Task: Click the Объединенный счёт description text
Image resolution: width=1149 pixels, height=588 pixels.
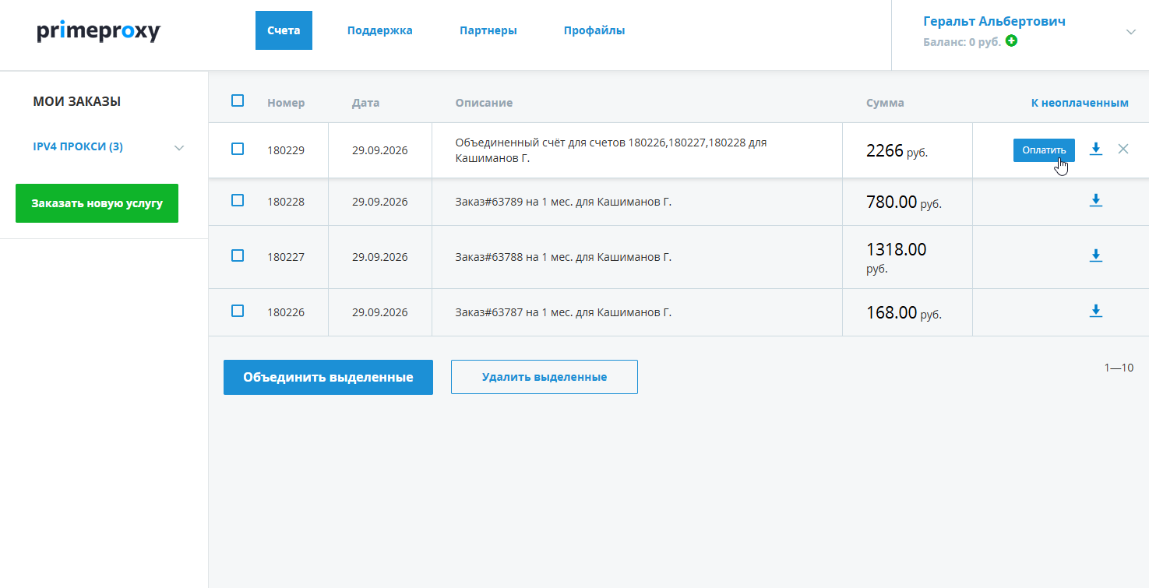Action: coord(611,150)
